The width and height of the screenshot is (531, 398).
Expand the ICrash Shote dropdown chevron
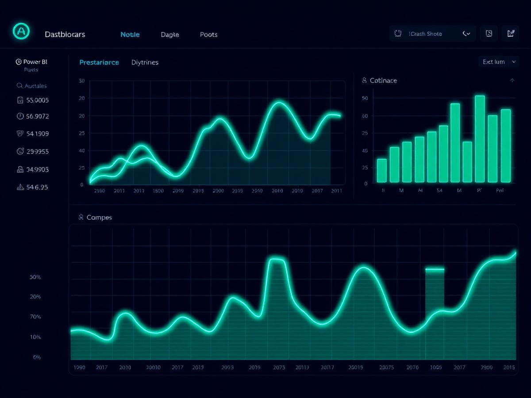point(466,34)
